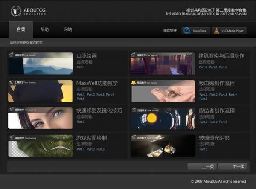The image size is (256, 189).
Task: Open Part.5 of MaxWell功能教学
Action: (x=81, y=99)
